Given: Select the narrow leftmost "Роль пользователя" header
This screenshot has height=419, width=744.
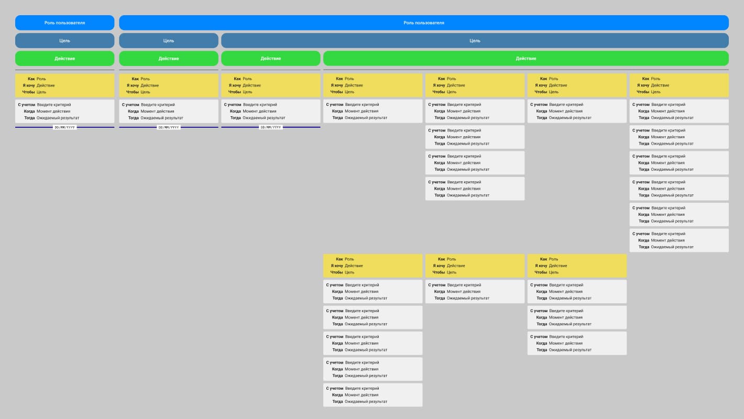Looking at the screenshot, I should coord(64,23).
